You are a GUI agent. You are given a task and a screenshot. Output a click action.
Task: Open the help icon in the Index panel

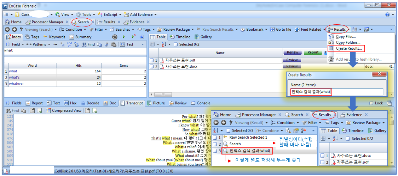142,37
